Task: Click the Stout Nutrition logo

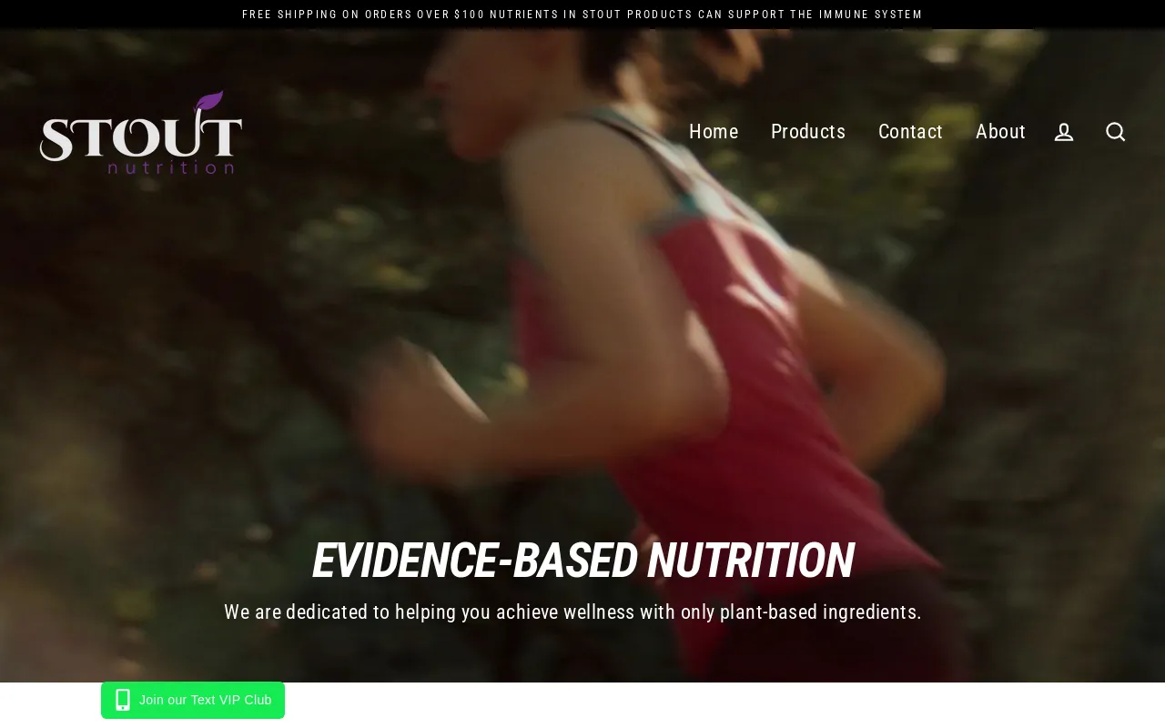Action: pos(141,132)
